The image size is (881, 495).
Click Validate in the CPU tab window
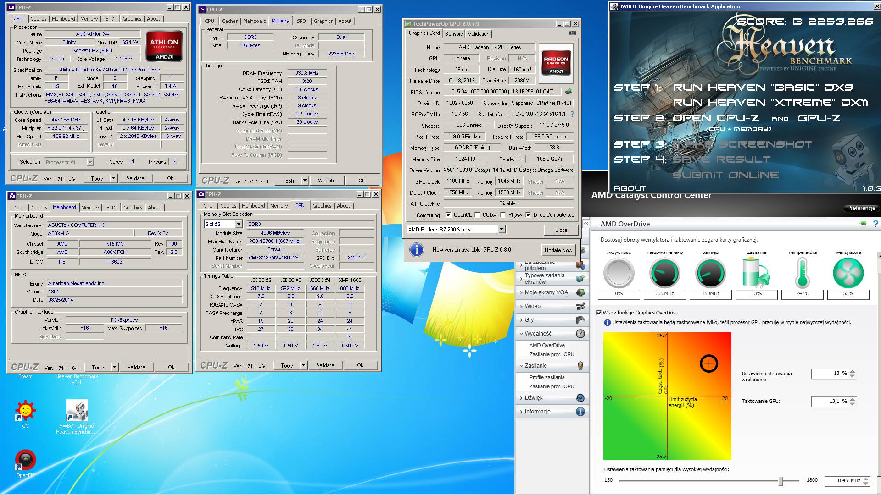point(135,178)
